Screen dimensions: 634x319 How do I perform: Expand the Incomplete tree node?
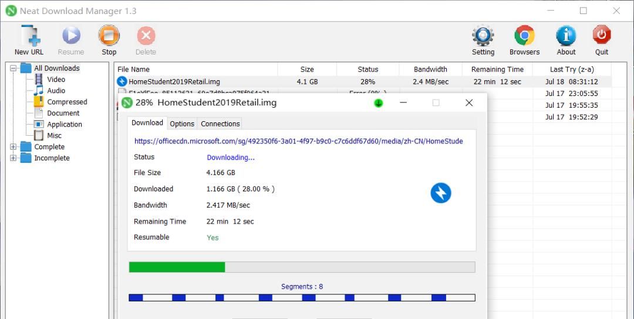(14, 158)
